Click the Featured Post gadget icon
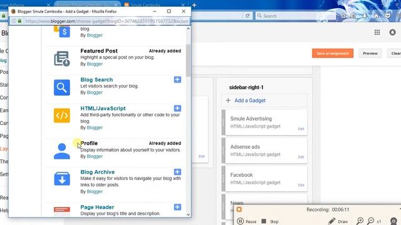The image size is (401, 225). (x=62, y=59)
